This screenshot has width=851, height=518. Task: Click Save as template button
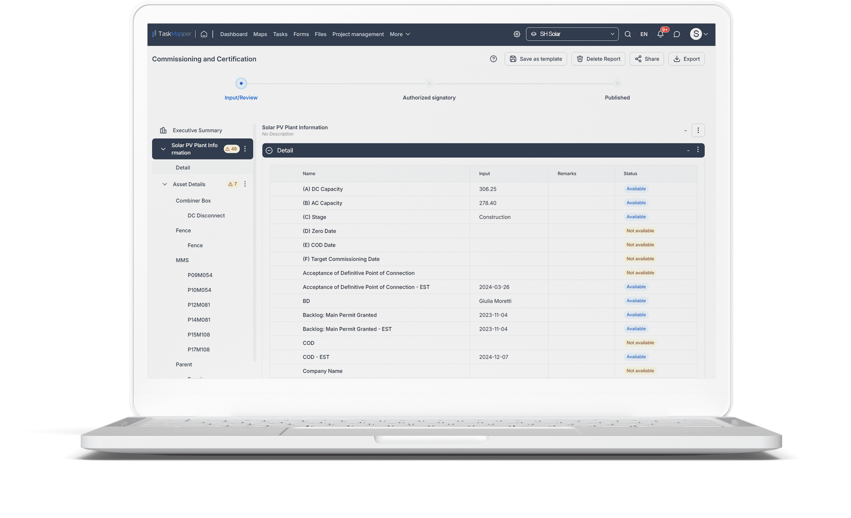point(535,59)
